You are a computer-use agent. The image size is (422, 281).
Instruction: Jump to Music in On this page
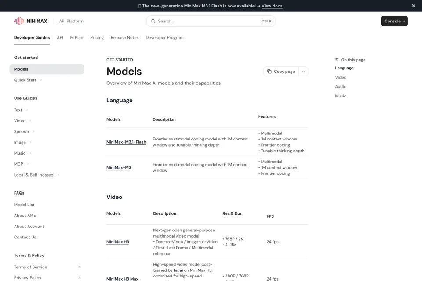(341, 96)
